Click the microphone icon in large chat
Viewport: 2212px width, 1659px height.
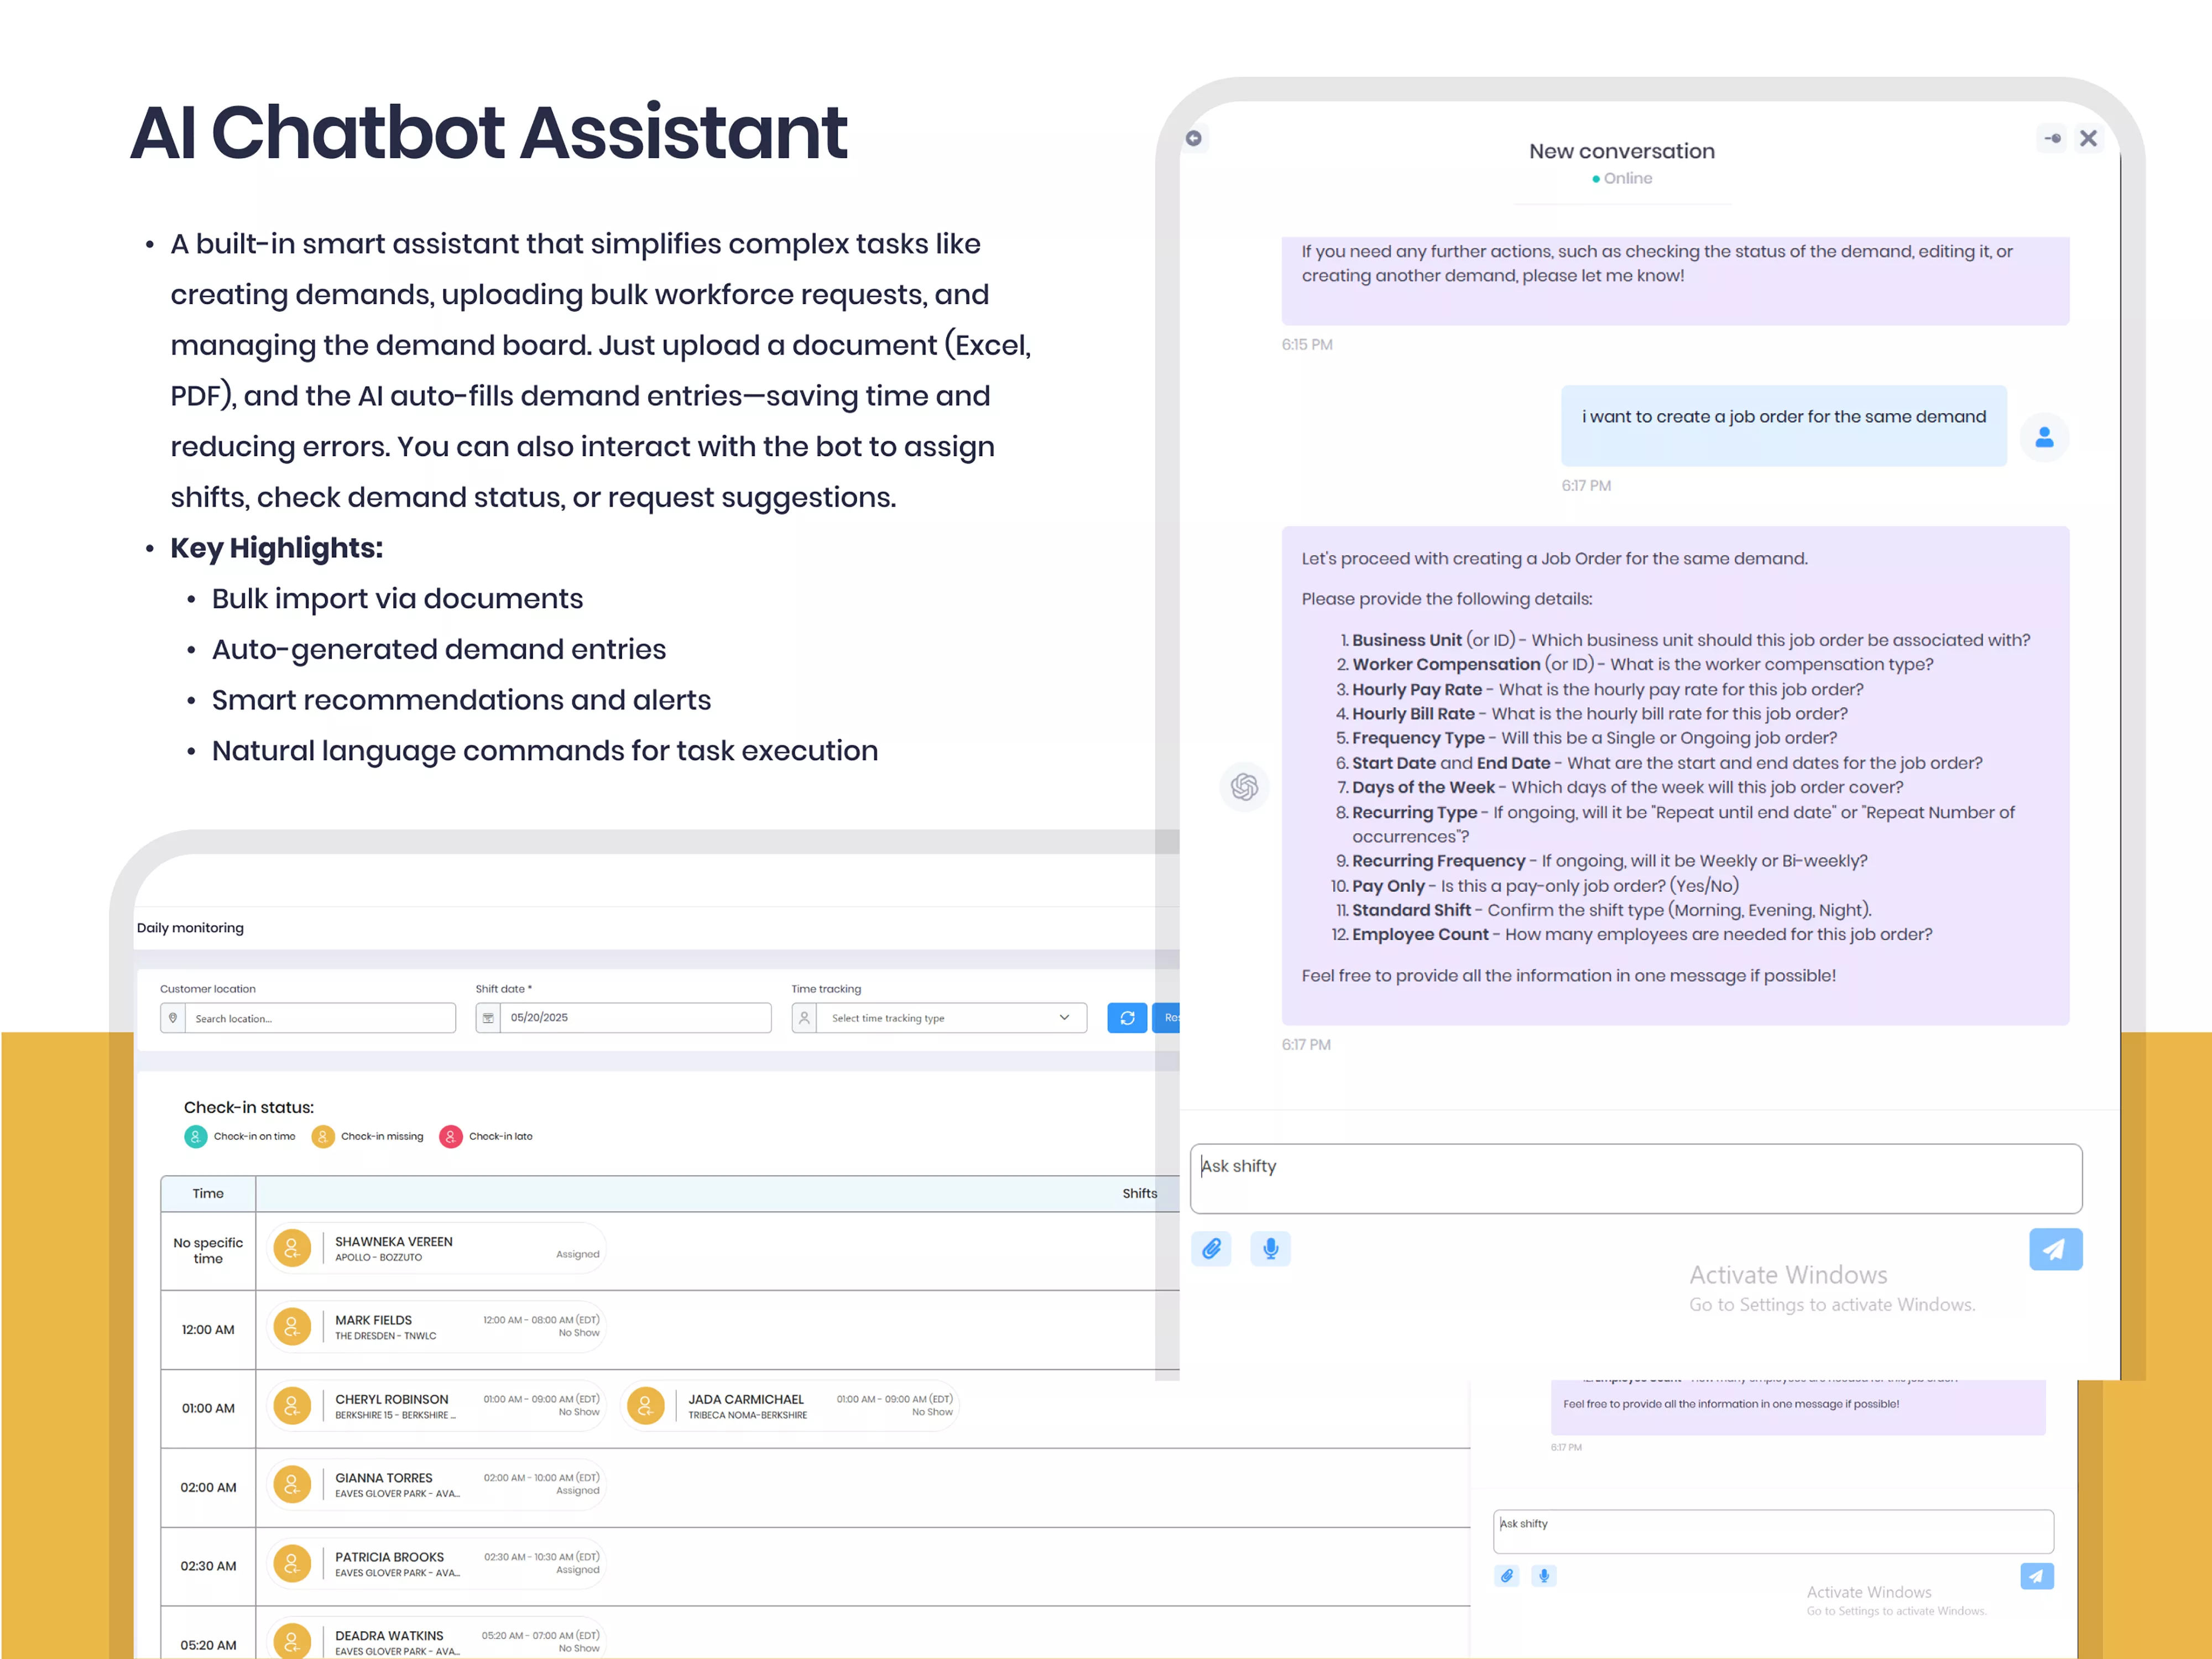(x=1270, y=1248)
